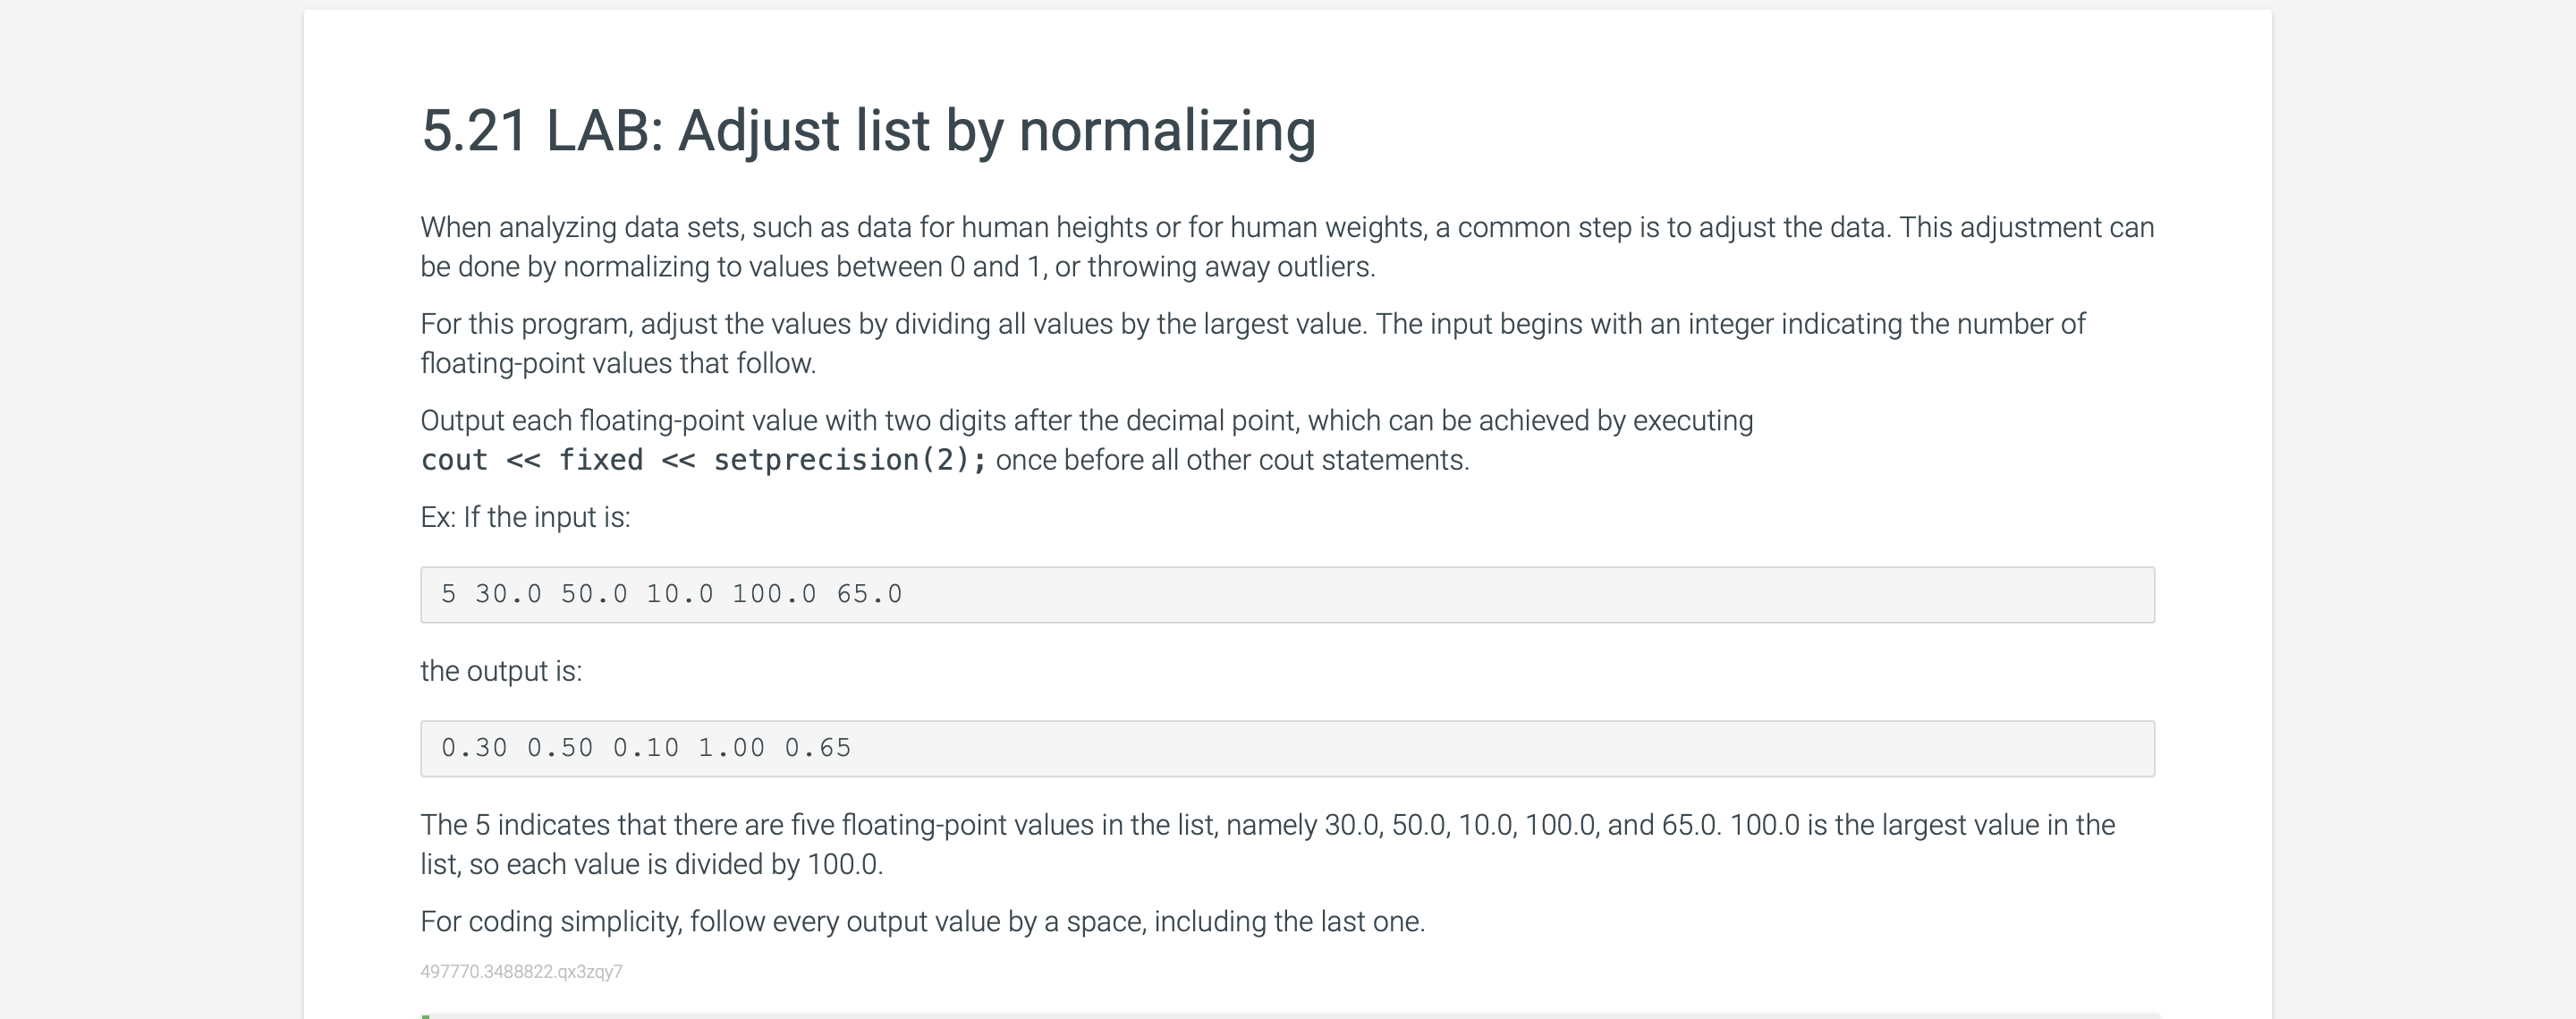
Task: Select the '1.00' value in the example output box
Action: [731, 748]
